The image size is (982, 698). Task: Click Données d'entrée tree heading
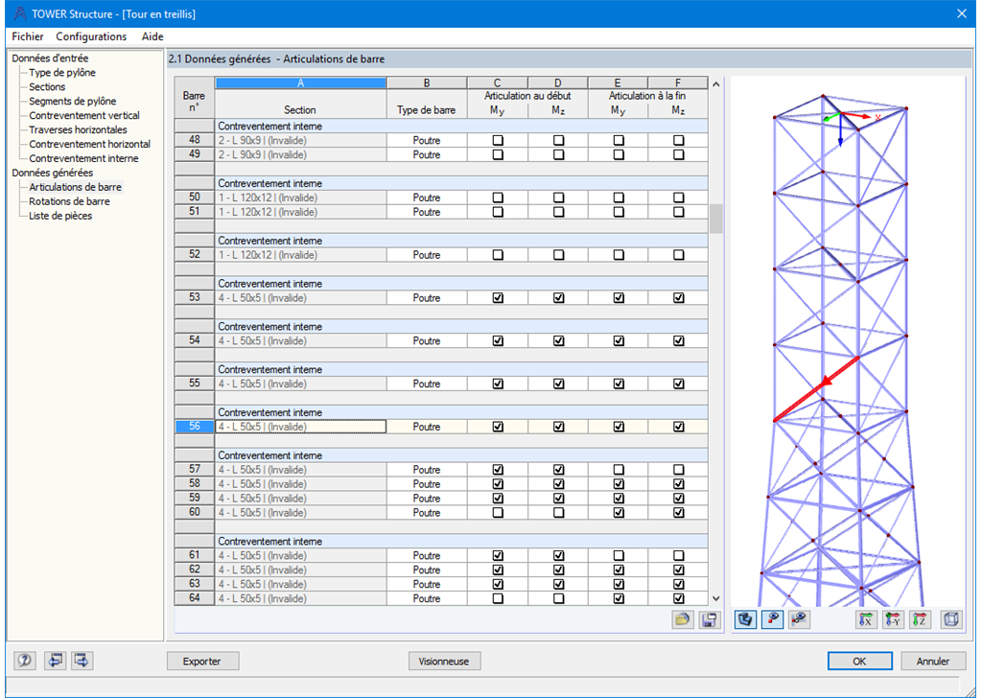tap(50, 58)
